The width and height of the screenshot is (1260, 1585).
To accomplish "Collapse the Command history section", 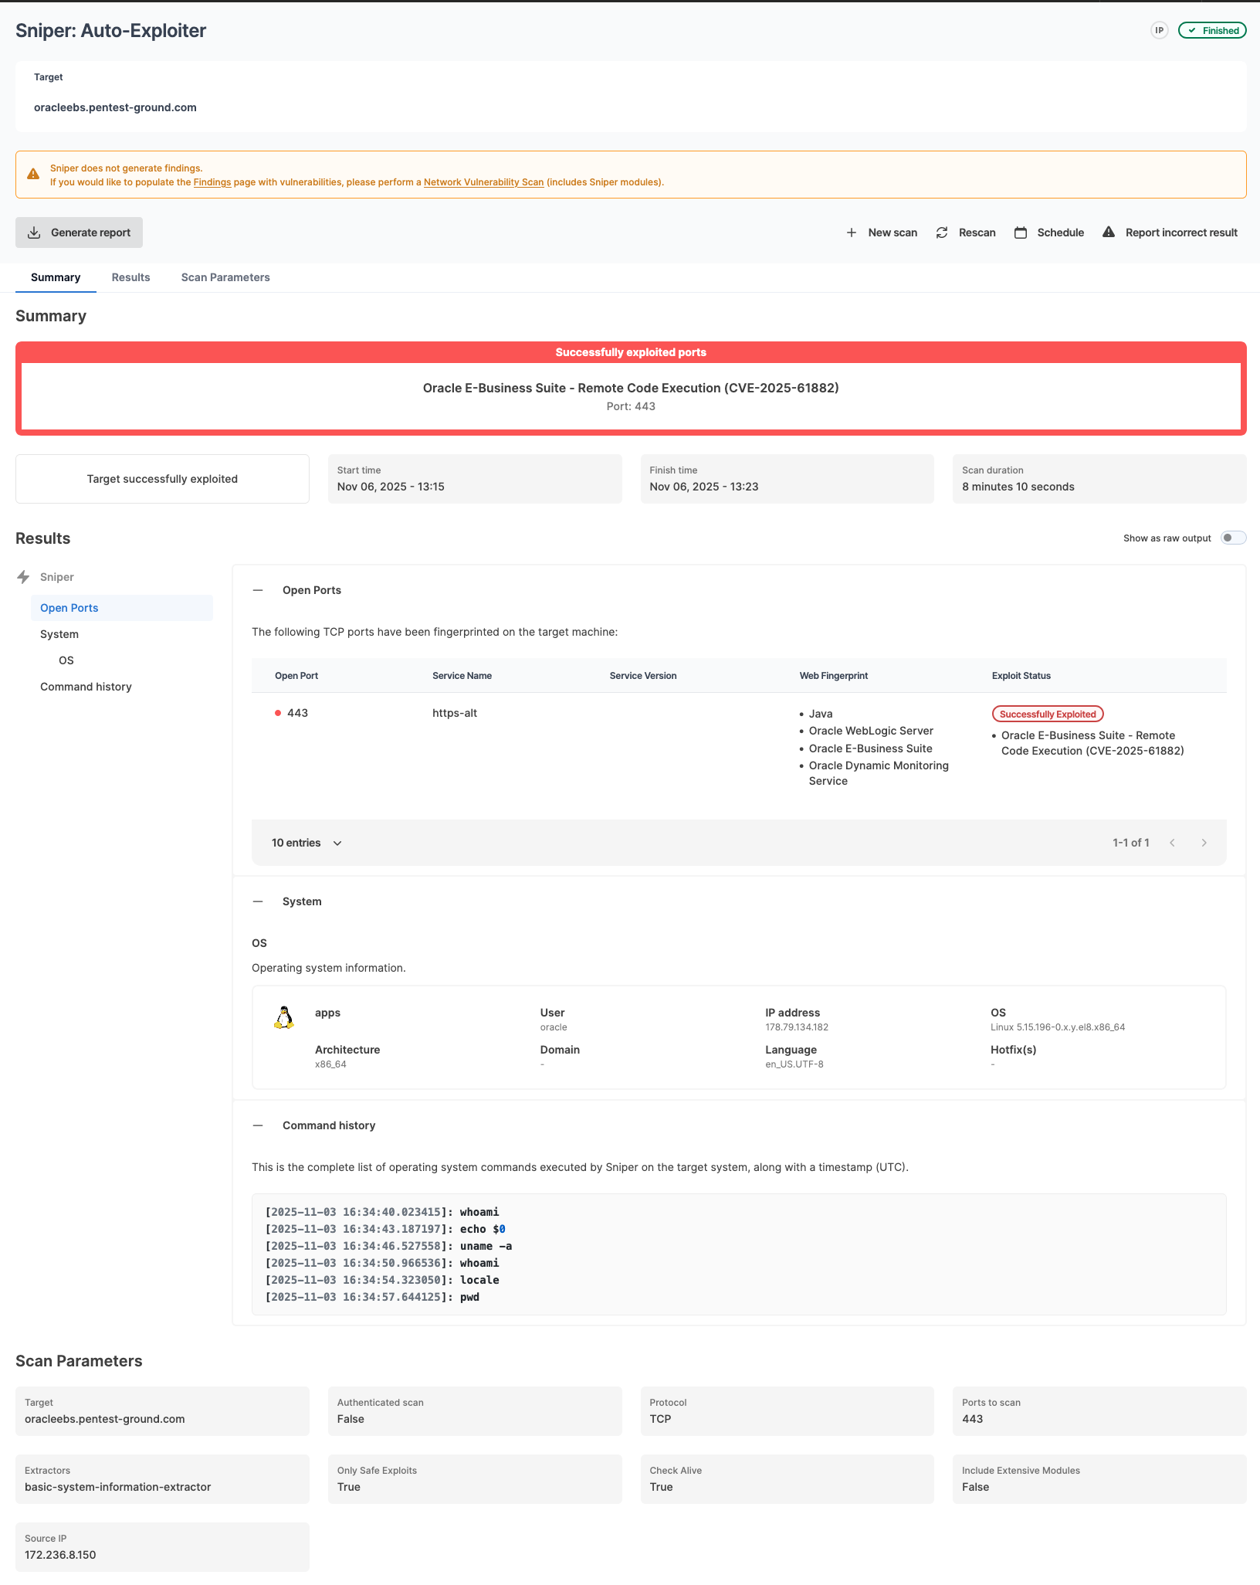I will [x=258, y=1125].
